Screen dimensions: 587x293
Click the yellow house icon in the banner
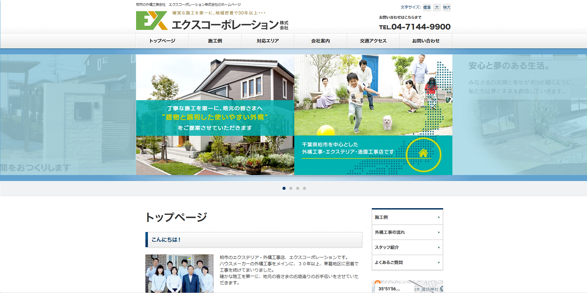[x=423, y=153]
